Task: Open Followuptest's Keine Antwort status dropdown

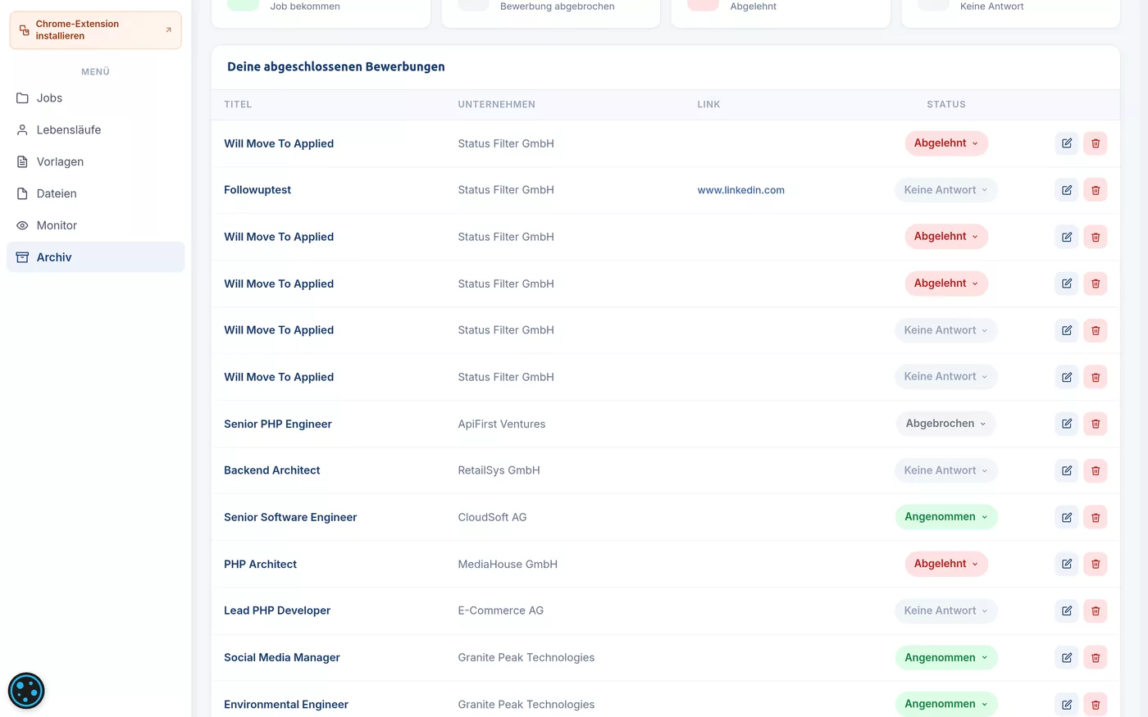Action: (946, 190)
